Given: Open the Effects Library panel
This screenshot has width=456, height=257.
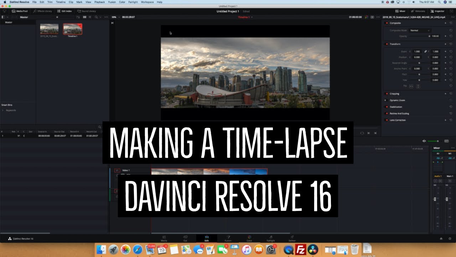Looking at the screenshot, I should point(42,11).
